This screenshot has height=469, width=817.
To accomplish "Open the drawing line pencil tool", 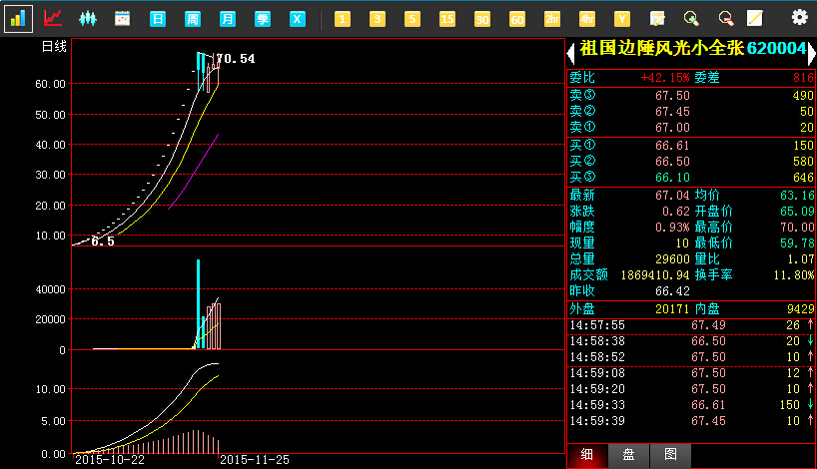I will (755, 18).
